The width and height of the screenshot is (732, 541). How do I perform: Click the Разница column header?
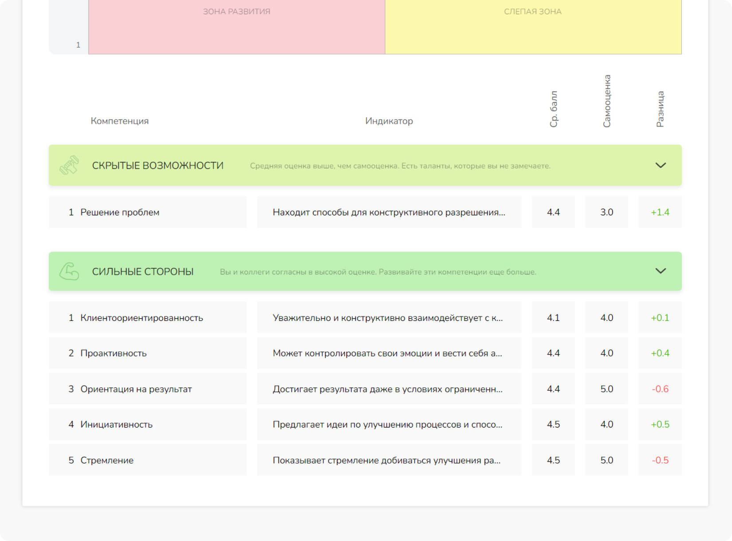click(660, 109)
